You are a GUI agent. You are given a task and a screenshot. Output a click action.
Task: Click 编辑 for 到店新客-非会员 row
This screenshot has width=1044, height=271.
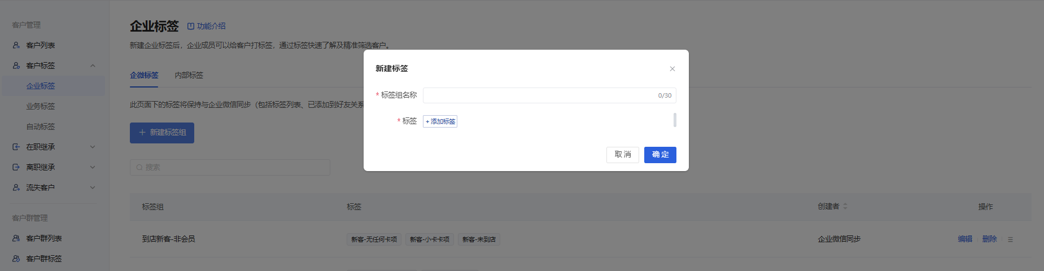tap(965, 239)
